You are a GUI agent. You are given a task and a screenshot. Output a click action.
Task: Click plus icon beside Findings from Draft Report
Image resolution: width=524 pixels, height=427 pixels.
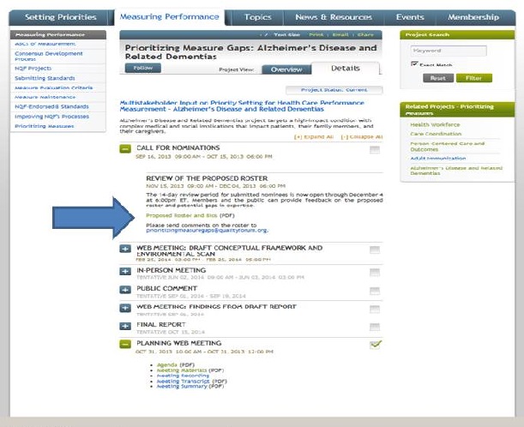click(x=126, y=308)
